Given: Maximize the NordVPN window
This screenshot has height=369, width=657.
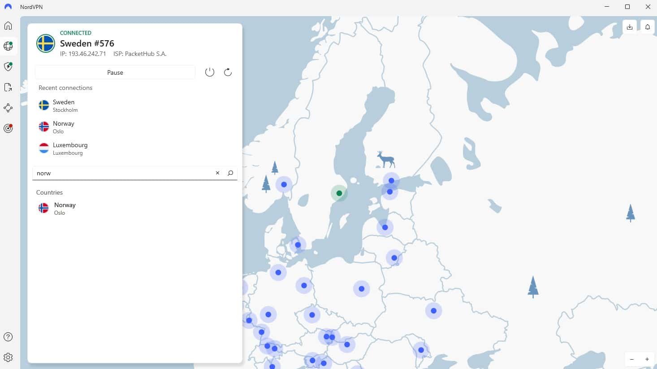Looking at the screenshot, I should 627,7.
